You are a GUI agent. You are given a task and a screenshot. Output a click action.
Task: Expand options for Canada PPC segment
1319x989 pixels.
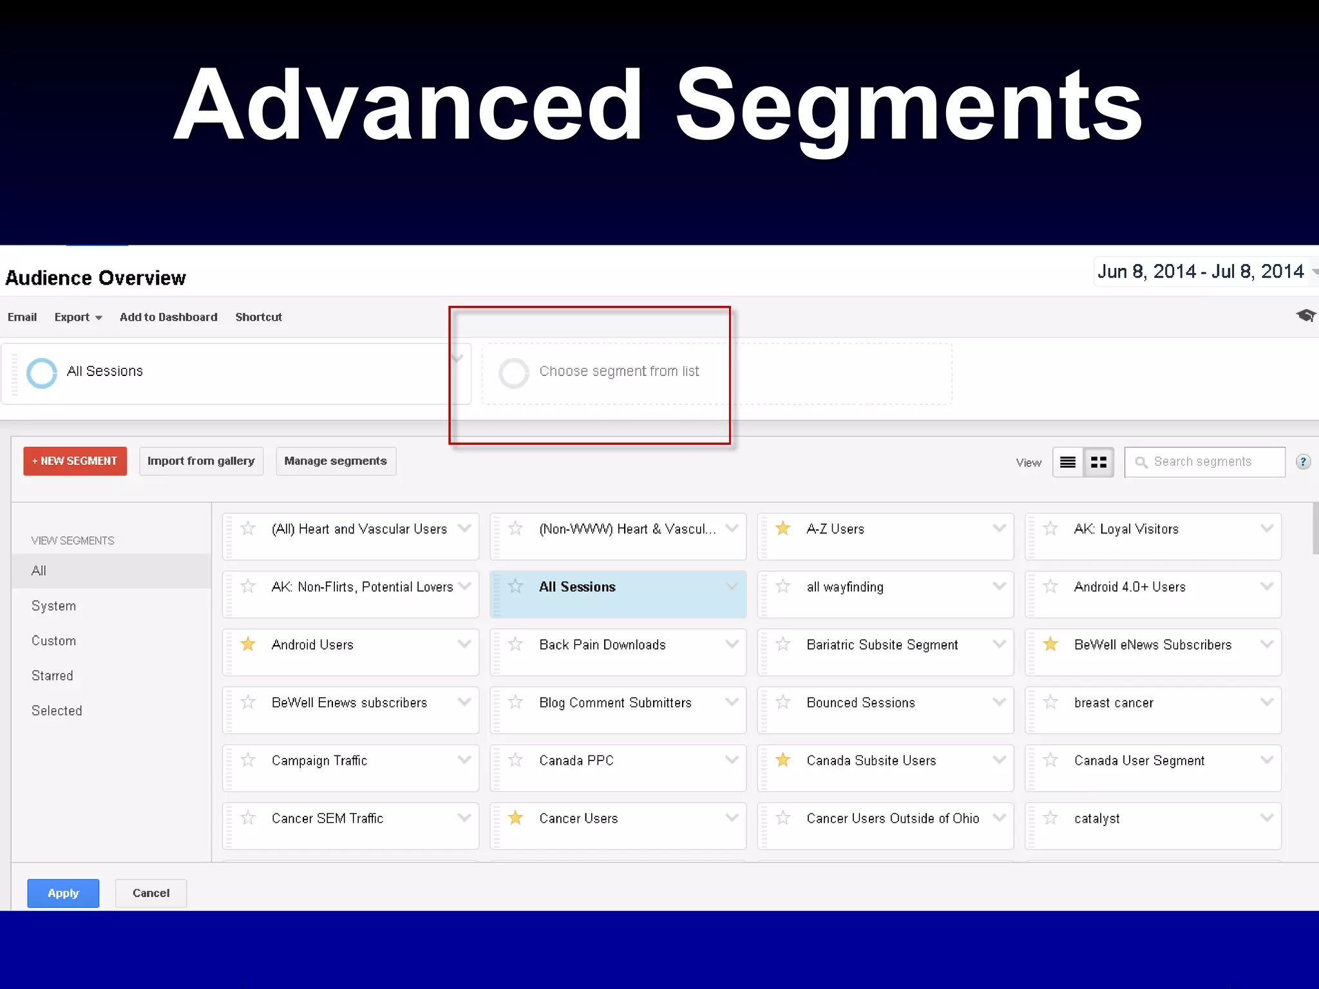pos(732,760)
